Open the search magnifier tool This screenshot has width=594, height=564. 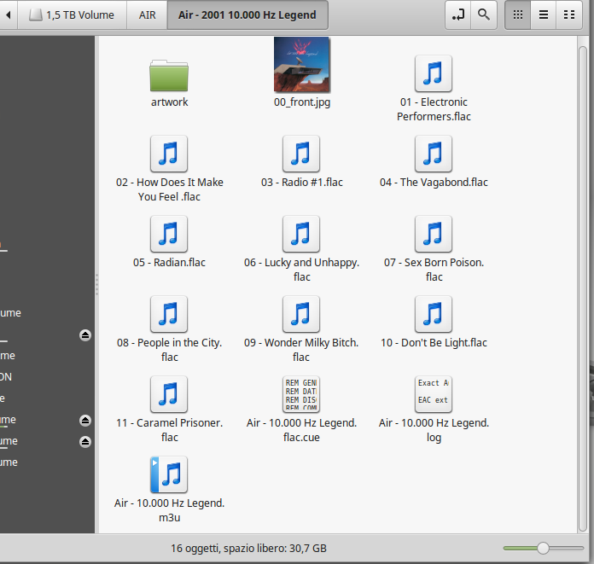484,15
